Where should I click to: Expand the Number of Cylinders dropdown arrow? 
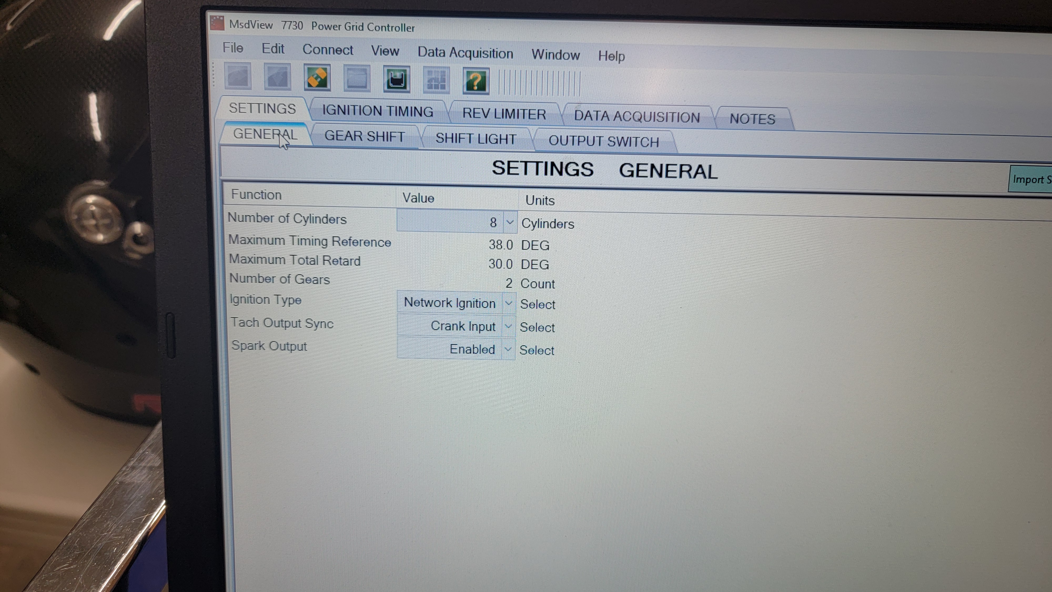(x=510, y=222)
